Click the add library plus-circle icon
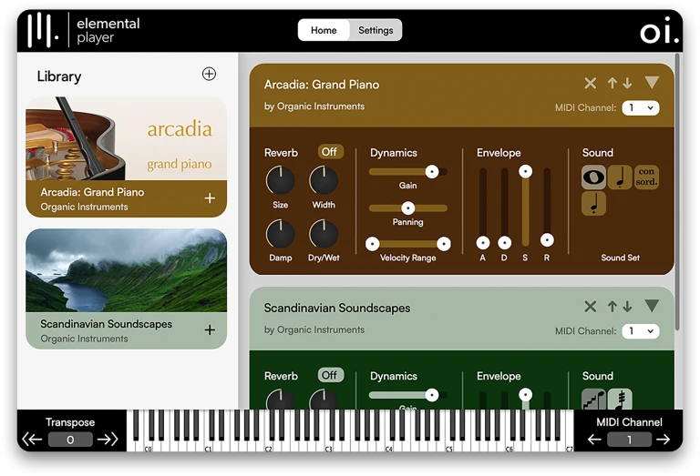Viewport: 700px width, 476px height. 209,74
